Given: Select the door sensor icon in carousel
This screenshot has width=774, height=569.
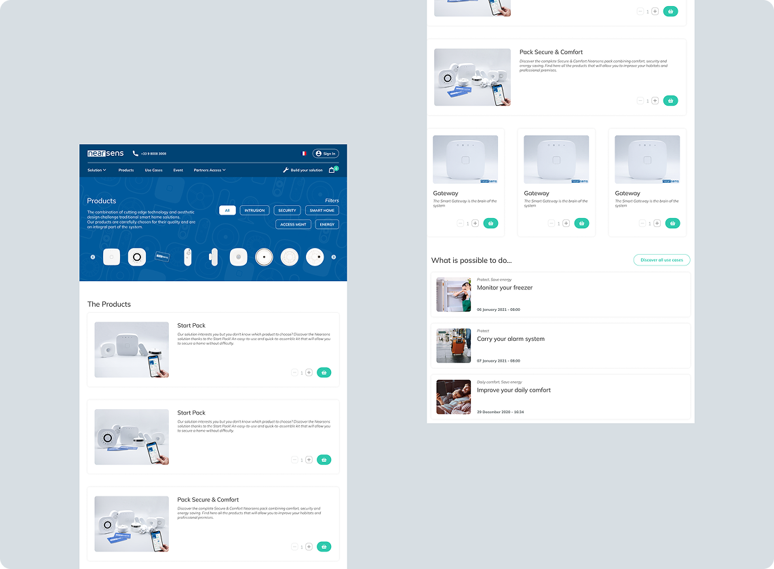Looking at the screenshot, I should pyautogui.click(x=213, y=257).
